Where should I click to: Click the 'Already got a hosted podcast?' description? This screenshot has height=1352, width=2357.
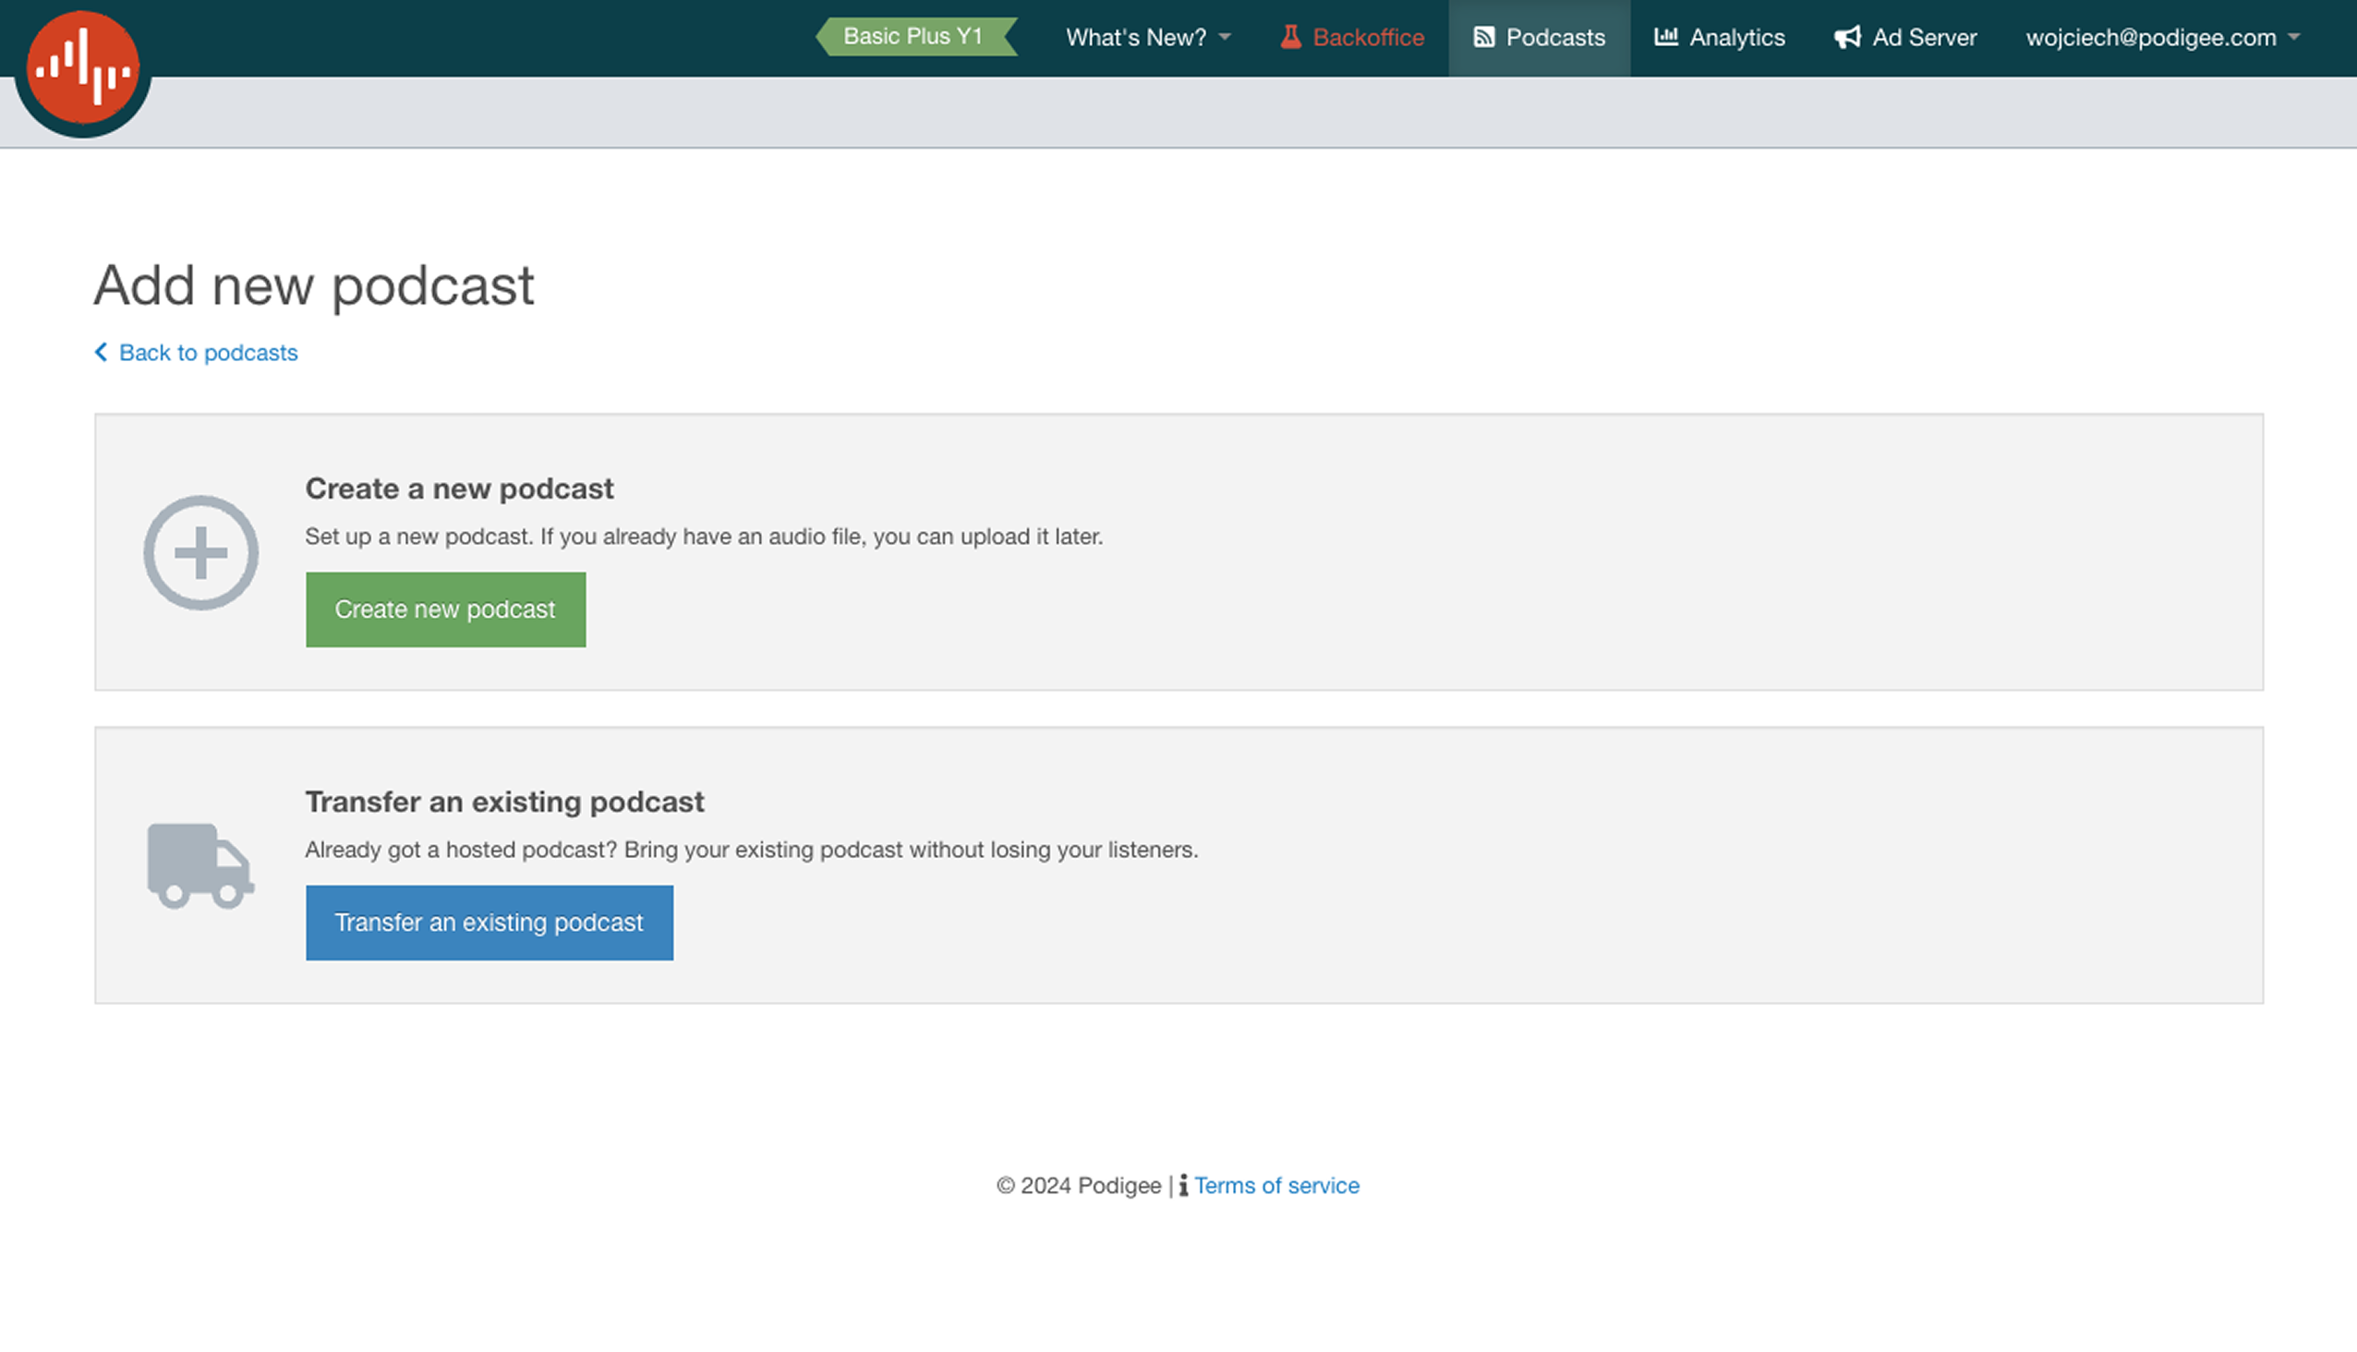pyautogui.click(x=751, y=850)
